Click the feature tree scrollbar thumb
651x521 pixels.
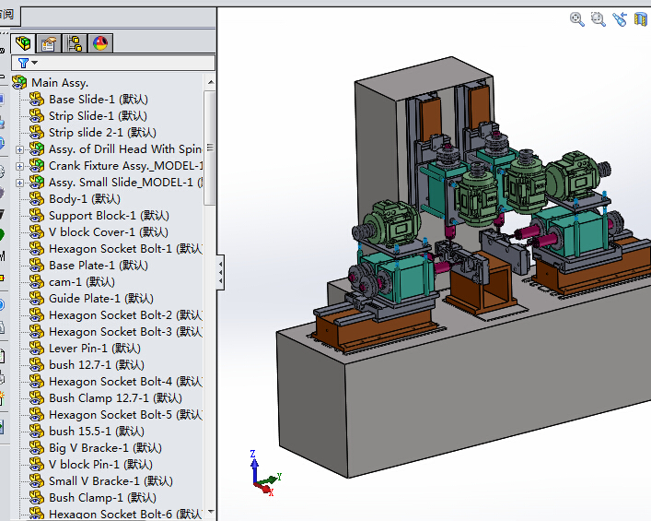(x=210, y=148)
